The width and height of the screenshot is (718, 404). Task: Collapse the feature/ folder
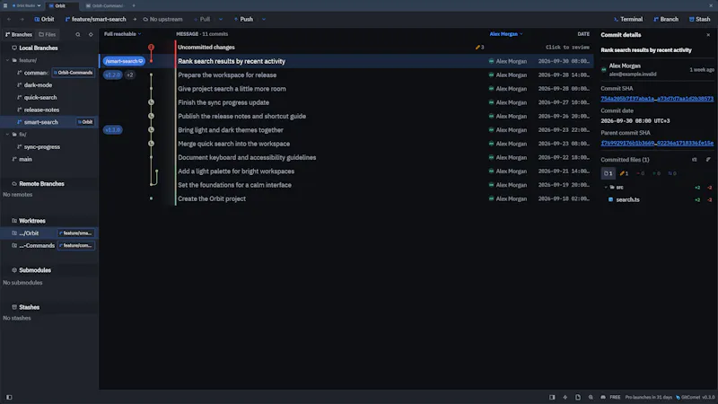click(8, 60)
